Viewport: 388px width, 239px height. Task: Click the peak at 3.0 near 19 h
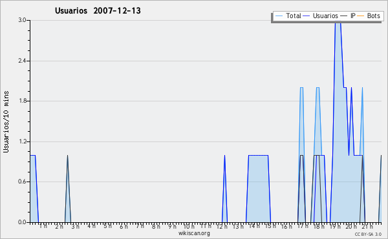point(338,22)
